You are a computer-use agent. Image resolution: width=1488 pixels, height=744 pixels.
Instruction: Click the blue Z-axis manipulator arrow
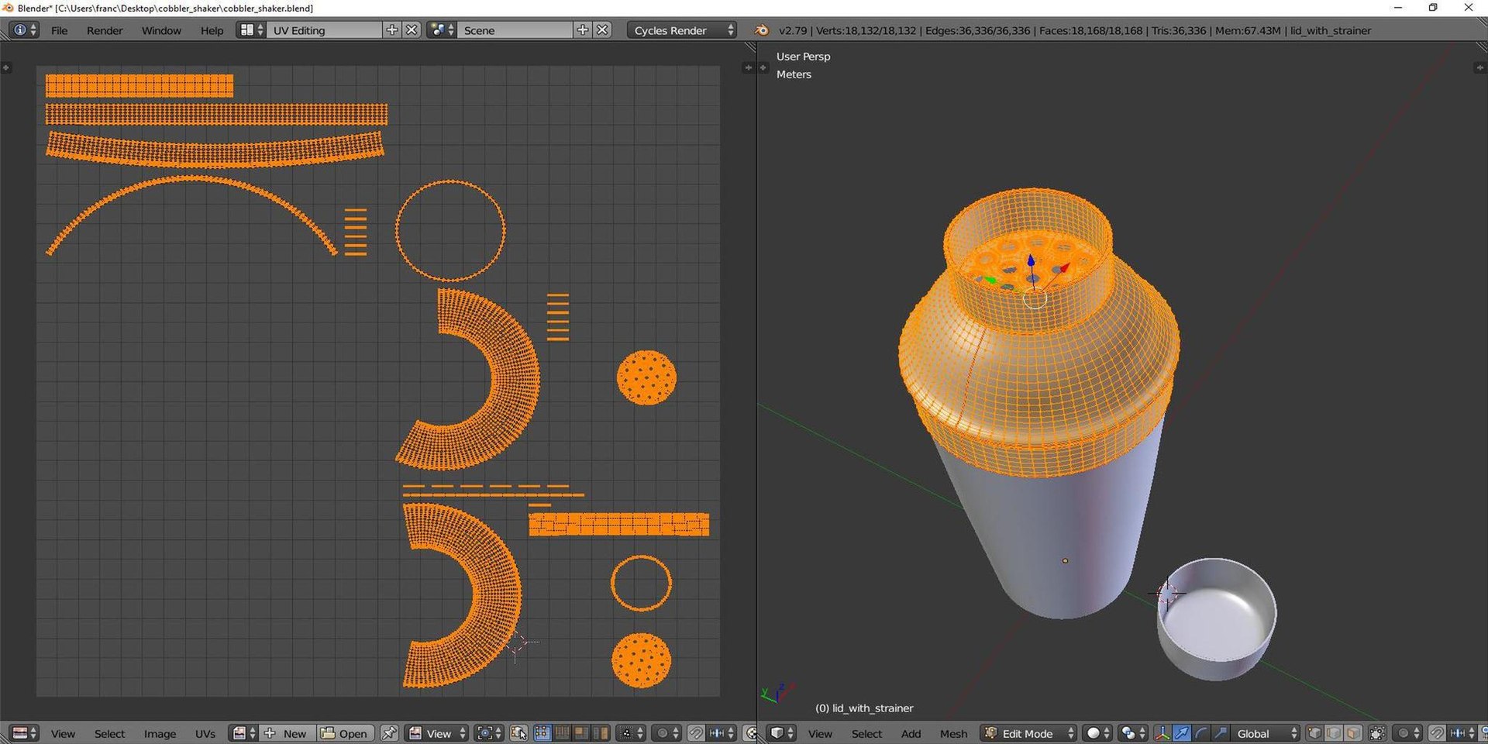pos(1031,262)
